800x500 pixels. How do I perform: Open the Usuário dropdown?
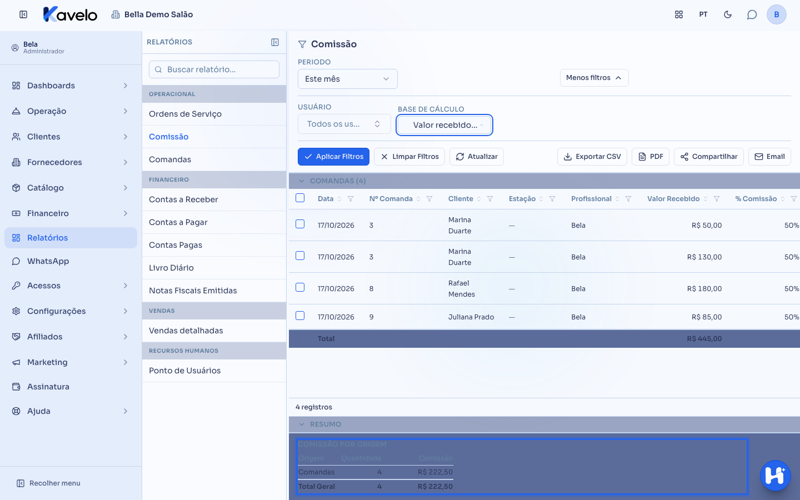[x=344, y=124]
